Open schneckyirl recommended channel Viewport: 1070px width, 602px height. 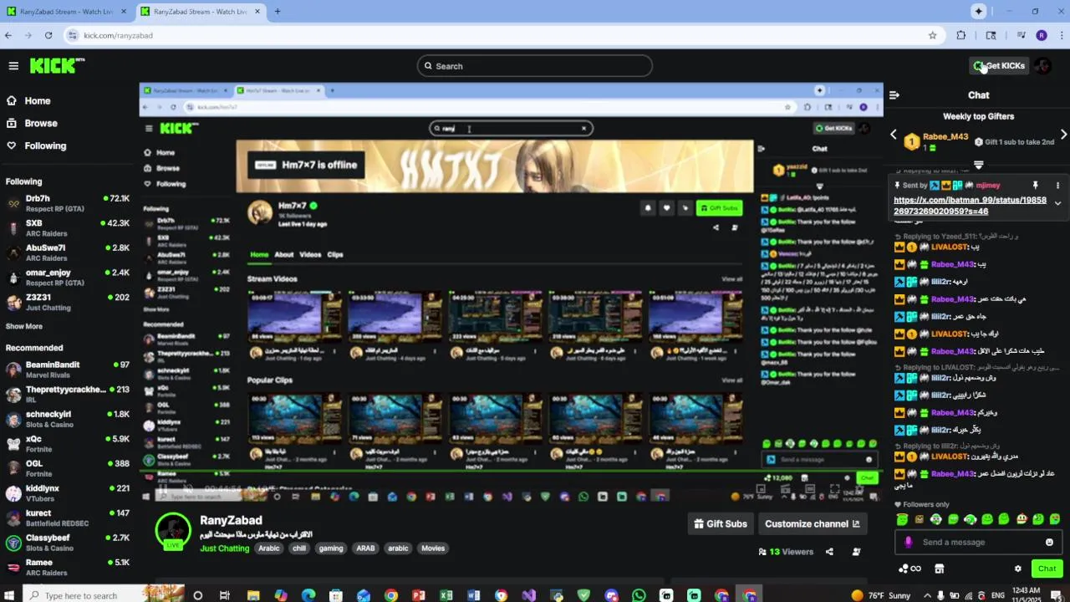(67, 419)
